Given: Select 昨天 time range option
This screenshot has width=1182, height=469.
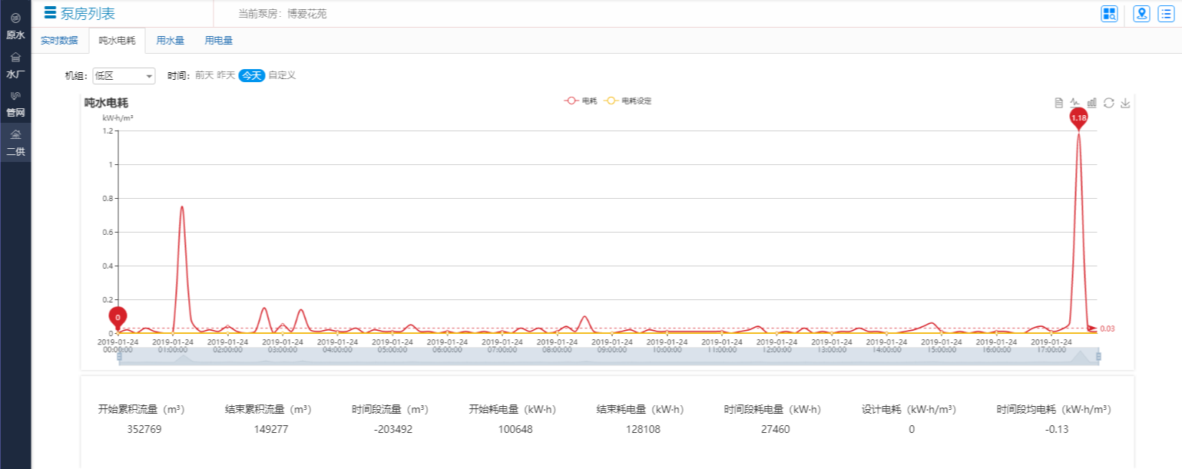Looking at the screenshot, I should tap(226, 75).
